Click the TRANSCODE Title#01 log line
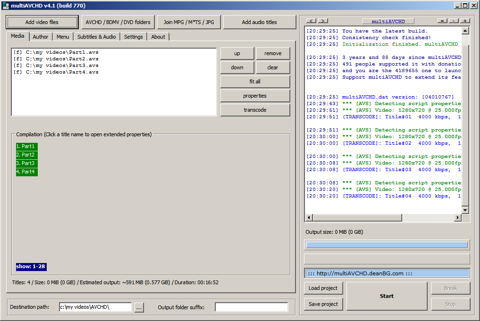This screenshot has height=321, width=480. pyautogui.click(x=384, y=117)
